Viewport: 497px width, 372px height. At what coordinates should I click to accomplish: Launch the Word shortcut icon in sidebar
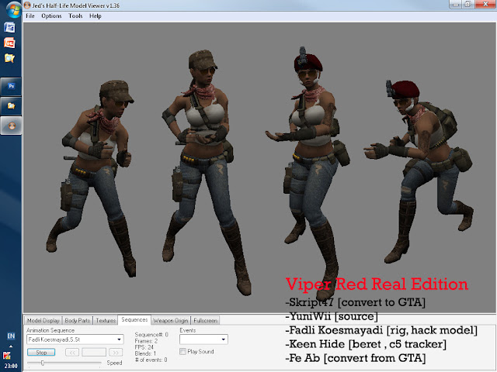(9, 28)
